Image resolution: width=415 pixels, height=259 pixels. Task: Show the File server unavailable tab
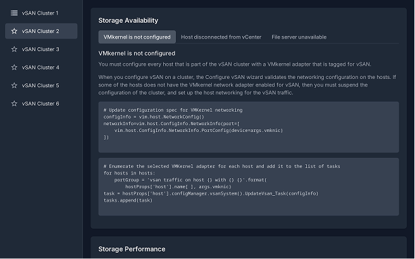pos(299,37)
